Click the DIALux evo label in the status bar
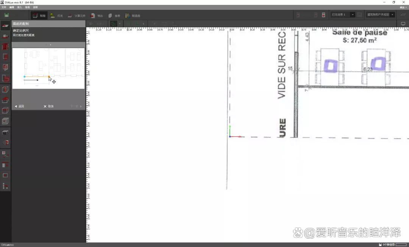The height and width of the screenshot is (247, 409). coord(7,245)
